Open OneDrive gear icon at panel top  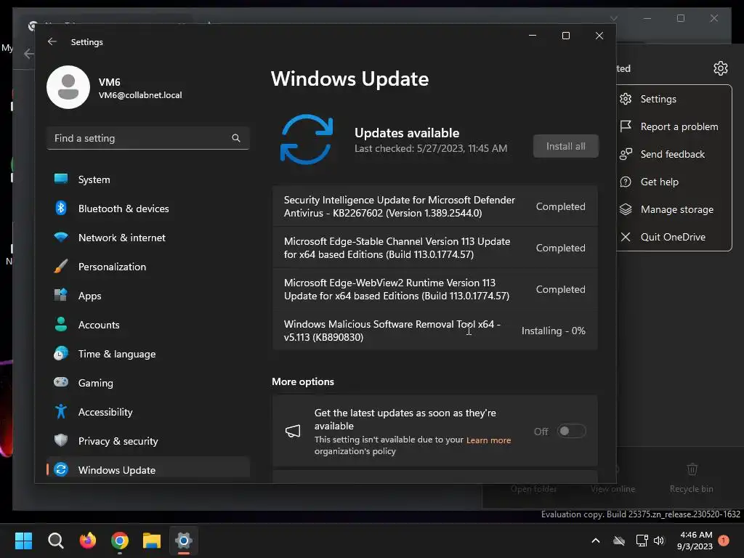(720, 68)
